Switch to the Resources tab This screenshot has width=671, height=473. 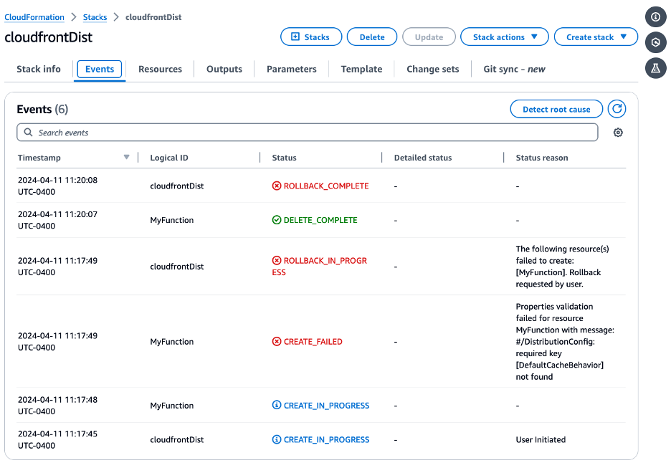160,69
